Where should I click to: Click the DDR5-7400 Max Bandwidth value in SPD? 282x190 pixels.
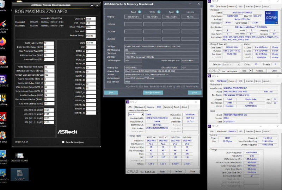157,118
